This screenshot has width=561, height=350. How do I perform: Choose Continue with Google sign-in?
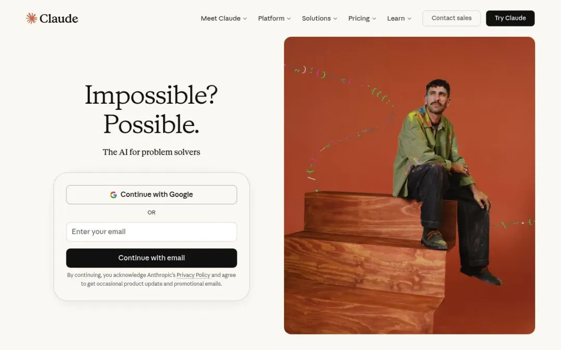coord(151,194)
